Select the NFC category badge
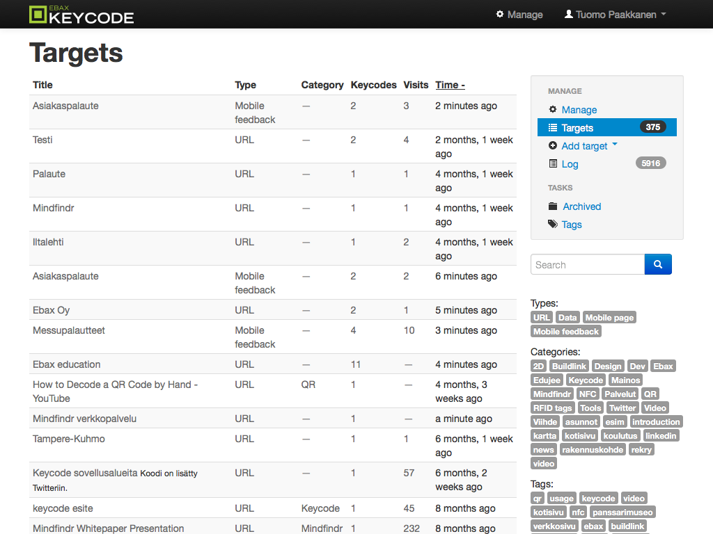This screenshot has height=534, width=713. point(588,394)
